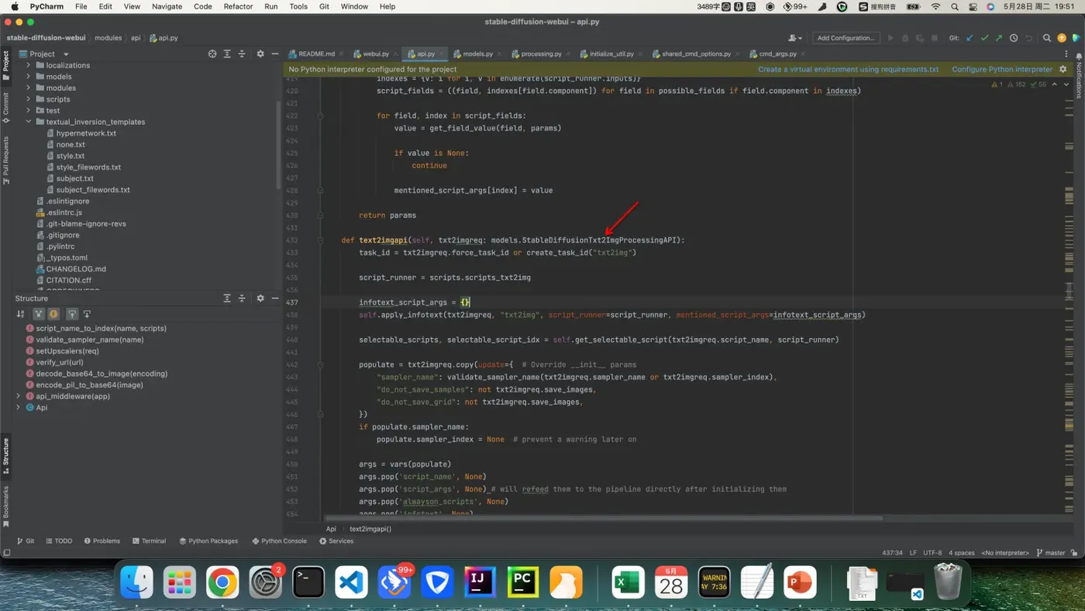
Task: Expand the modules folder
Action: point(29,88)
